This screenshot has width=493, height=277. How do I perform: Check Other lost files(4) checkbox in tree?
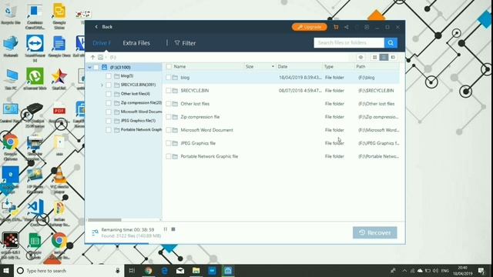click(x=109, y=94)
